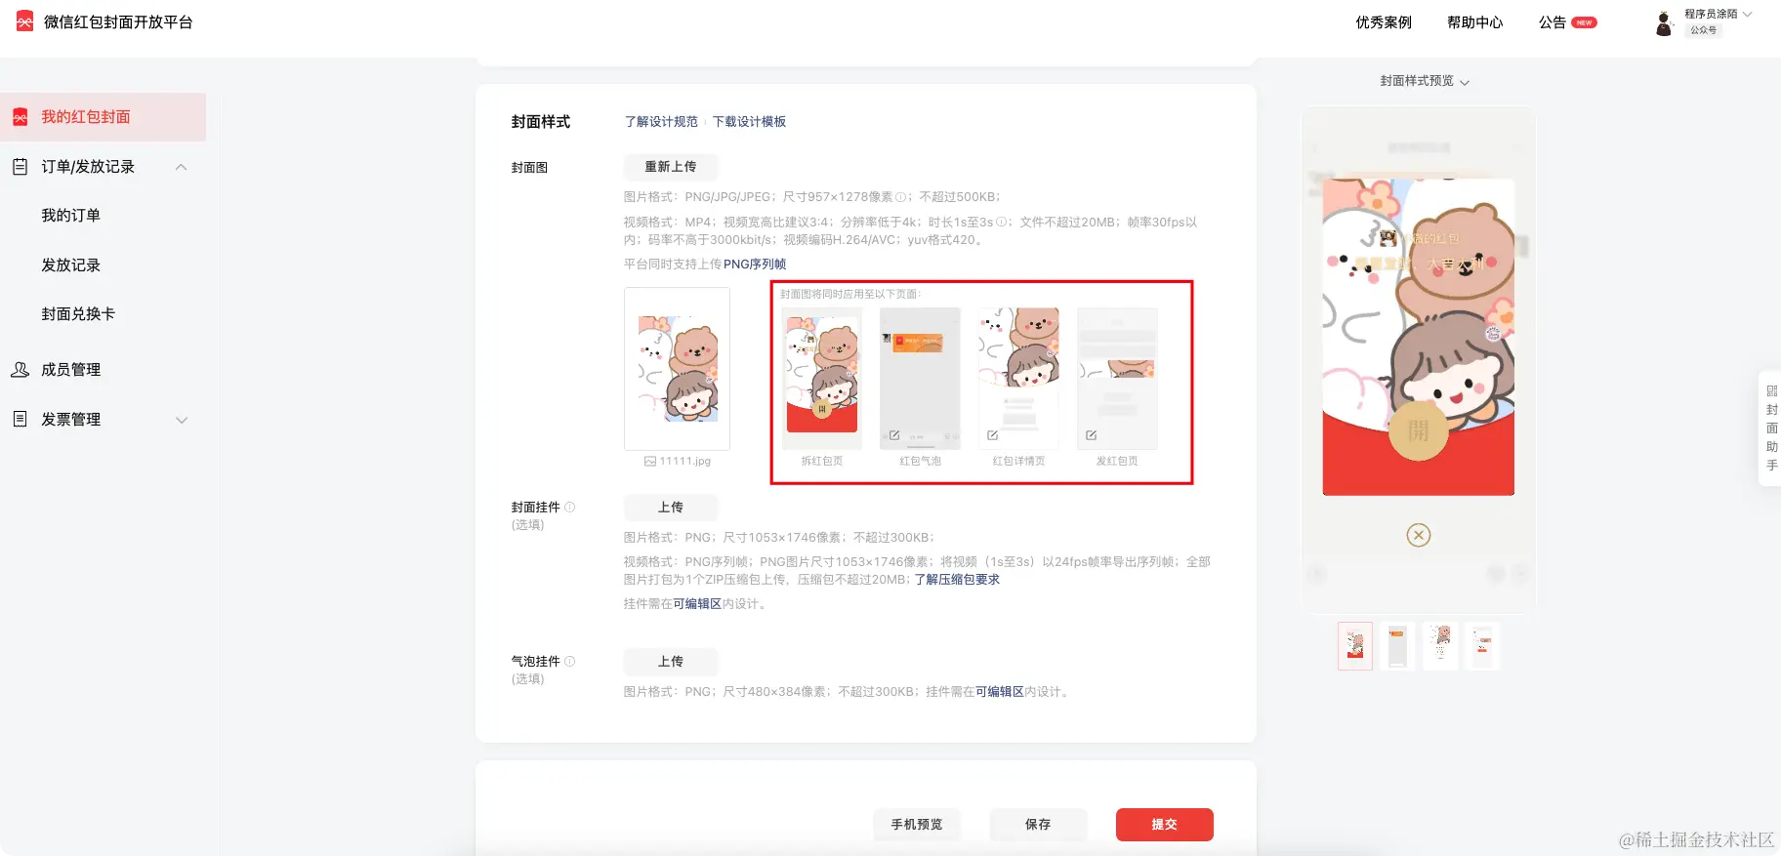Click the info icon beside 气泡挂件
Viewport: 1781px width, 856px height.
click(x=570, y=662)
